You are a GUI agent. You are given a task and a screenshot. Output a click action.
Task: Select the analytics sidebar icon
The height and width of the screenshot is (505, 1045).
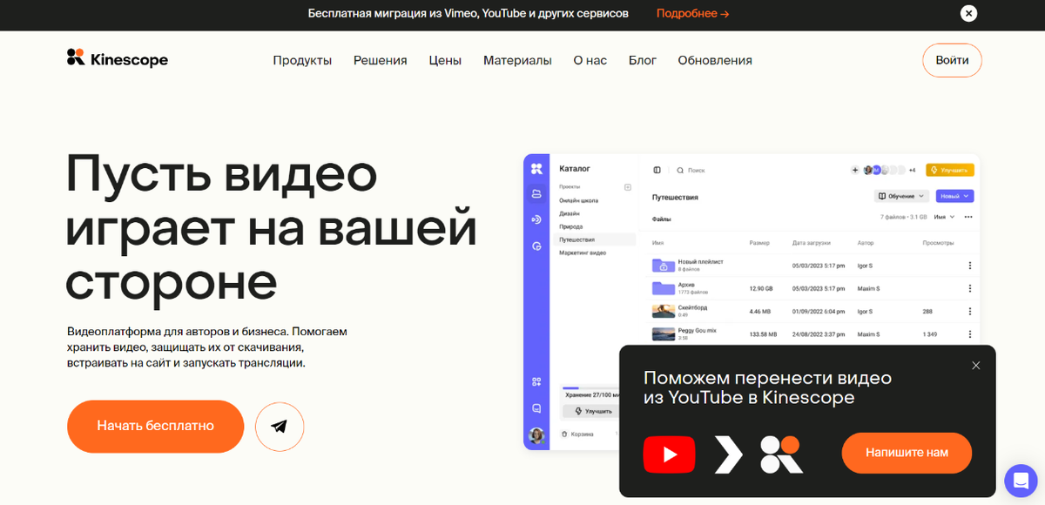coord(536,246)
